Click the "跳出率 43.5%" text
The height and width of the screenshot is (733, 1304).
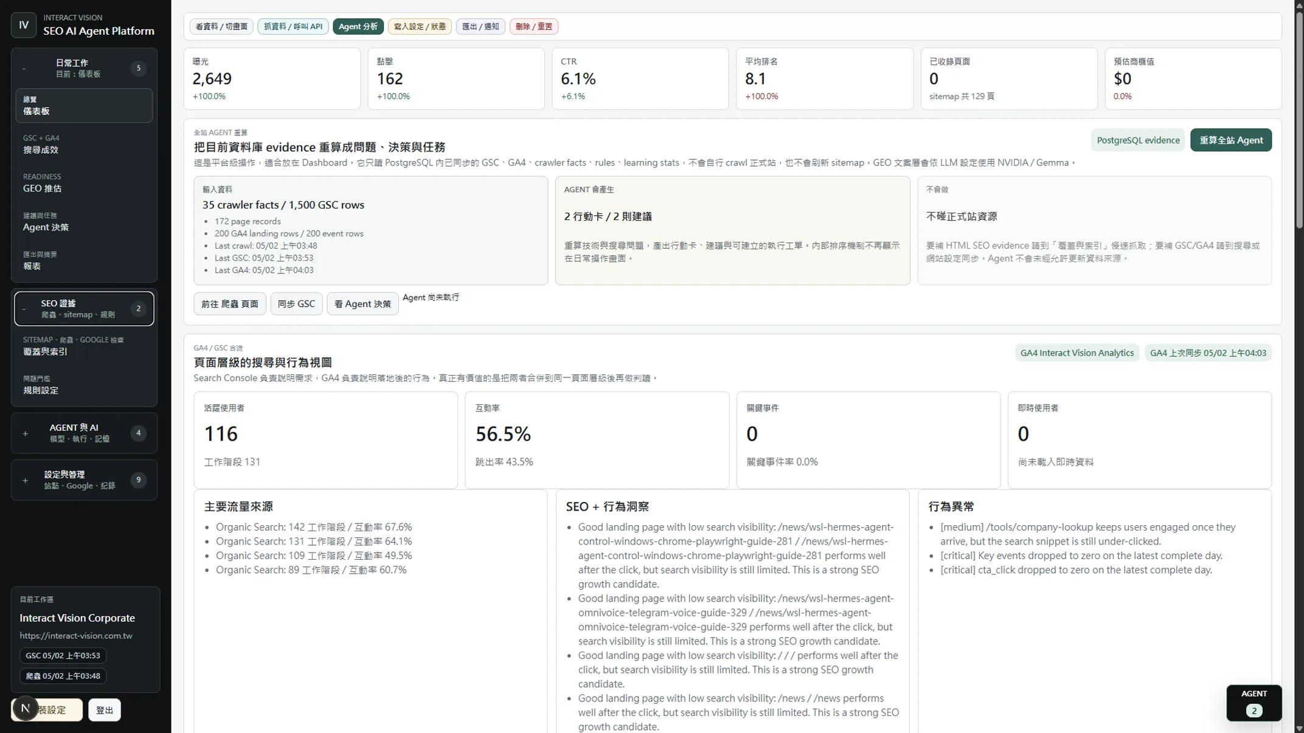point(504,462)
